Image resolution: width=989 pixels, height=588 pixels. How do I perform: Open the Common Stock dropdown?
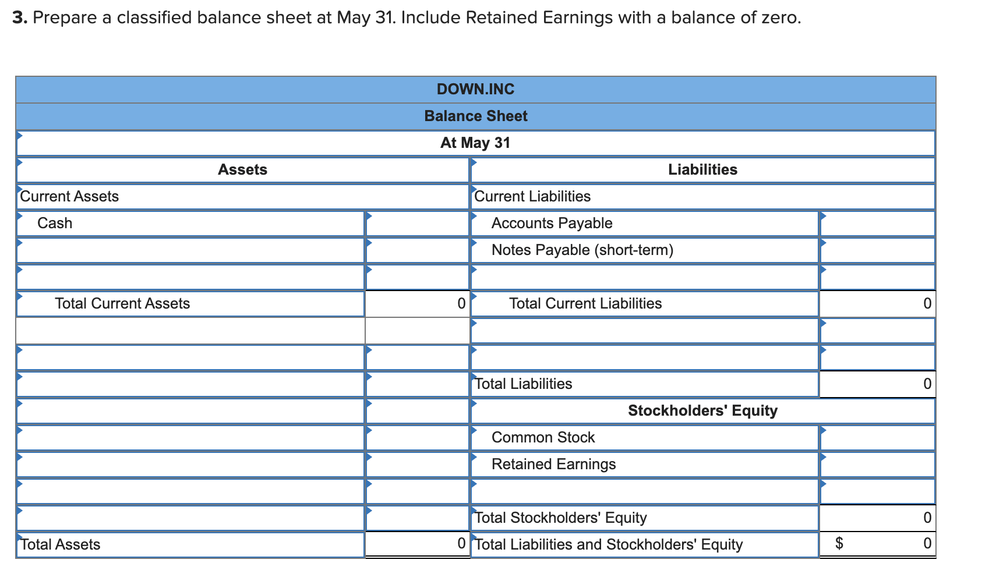pos(644,438)
